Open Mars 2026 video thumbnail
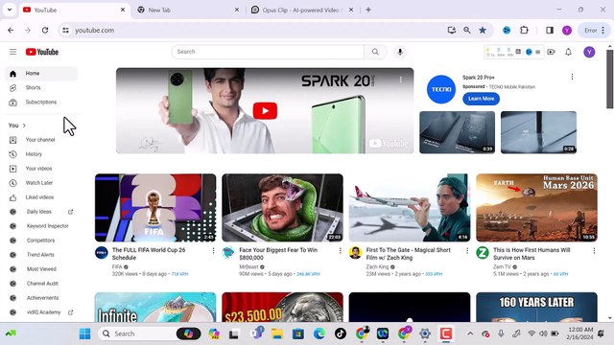614x345 pixels. [x=536, y=208]
